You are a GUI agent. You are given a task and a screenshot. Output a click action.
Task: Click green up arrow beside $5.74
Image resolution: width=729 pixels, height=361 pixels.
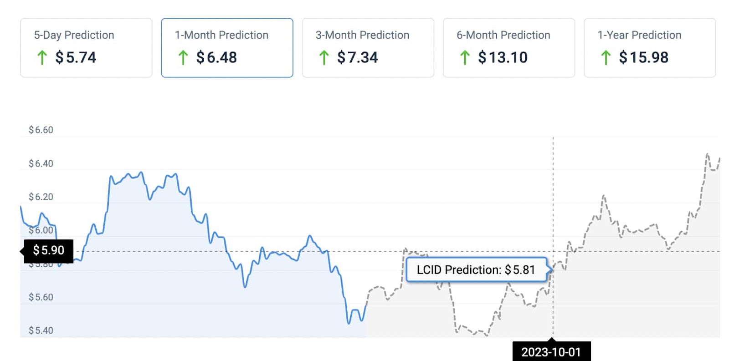point(42,58)
